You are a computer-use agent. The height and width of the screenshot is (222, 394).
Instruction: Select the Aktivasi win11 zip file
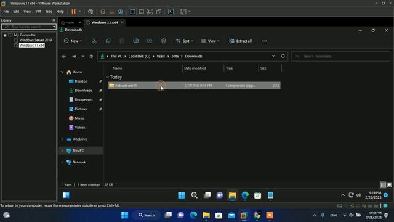click(x=195, y=86)
